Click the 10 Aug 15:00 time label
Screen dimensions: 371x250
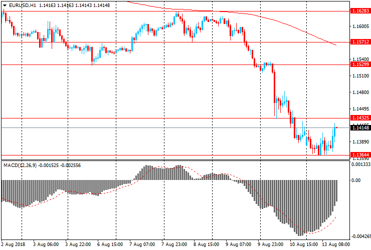(x=304, y=244)
